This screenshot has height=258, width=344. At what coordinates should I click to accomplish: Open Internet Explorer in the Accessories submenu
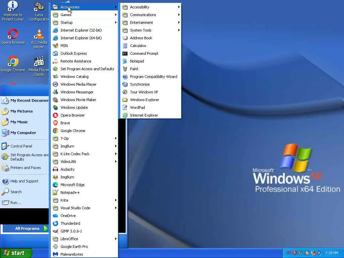click(150, 115)
